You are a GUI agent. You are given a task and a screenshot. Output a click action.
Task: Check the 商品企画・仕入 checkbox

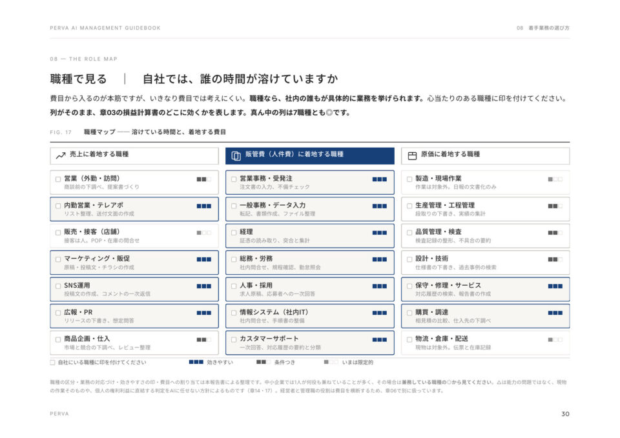[58, 339]
